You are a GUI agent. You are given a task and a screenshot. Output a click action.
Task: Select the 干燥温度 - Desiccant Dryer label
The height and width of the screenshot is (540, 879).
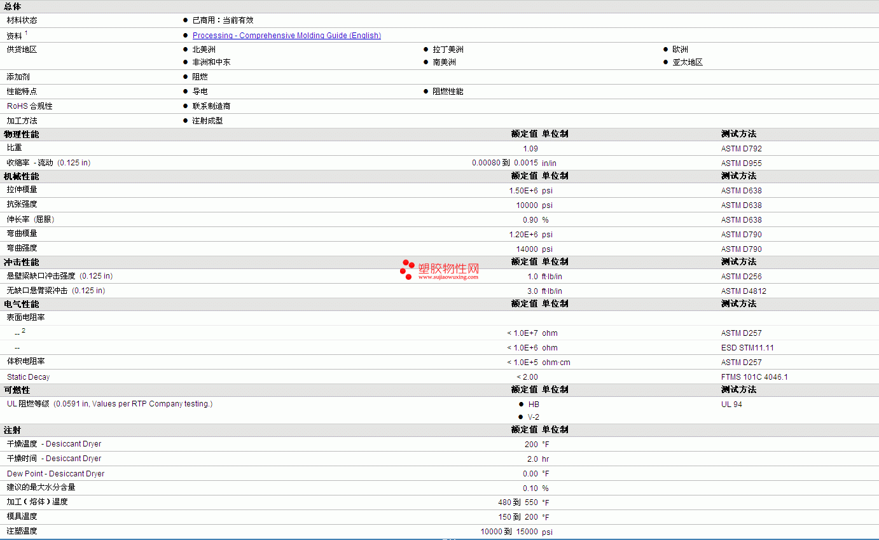click(x=54, y=444)
